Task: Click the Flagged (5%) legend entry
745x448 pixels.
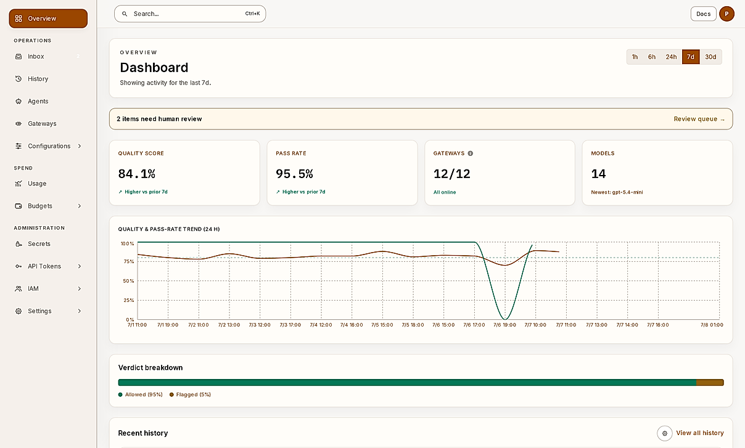Action: coord(190,394)
